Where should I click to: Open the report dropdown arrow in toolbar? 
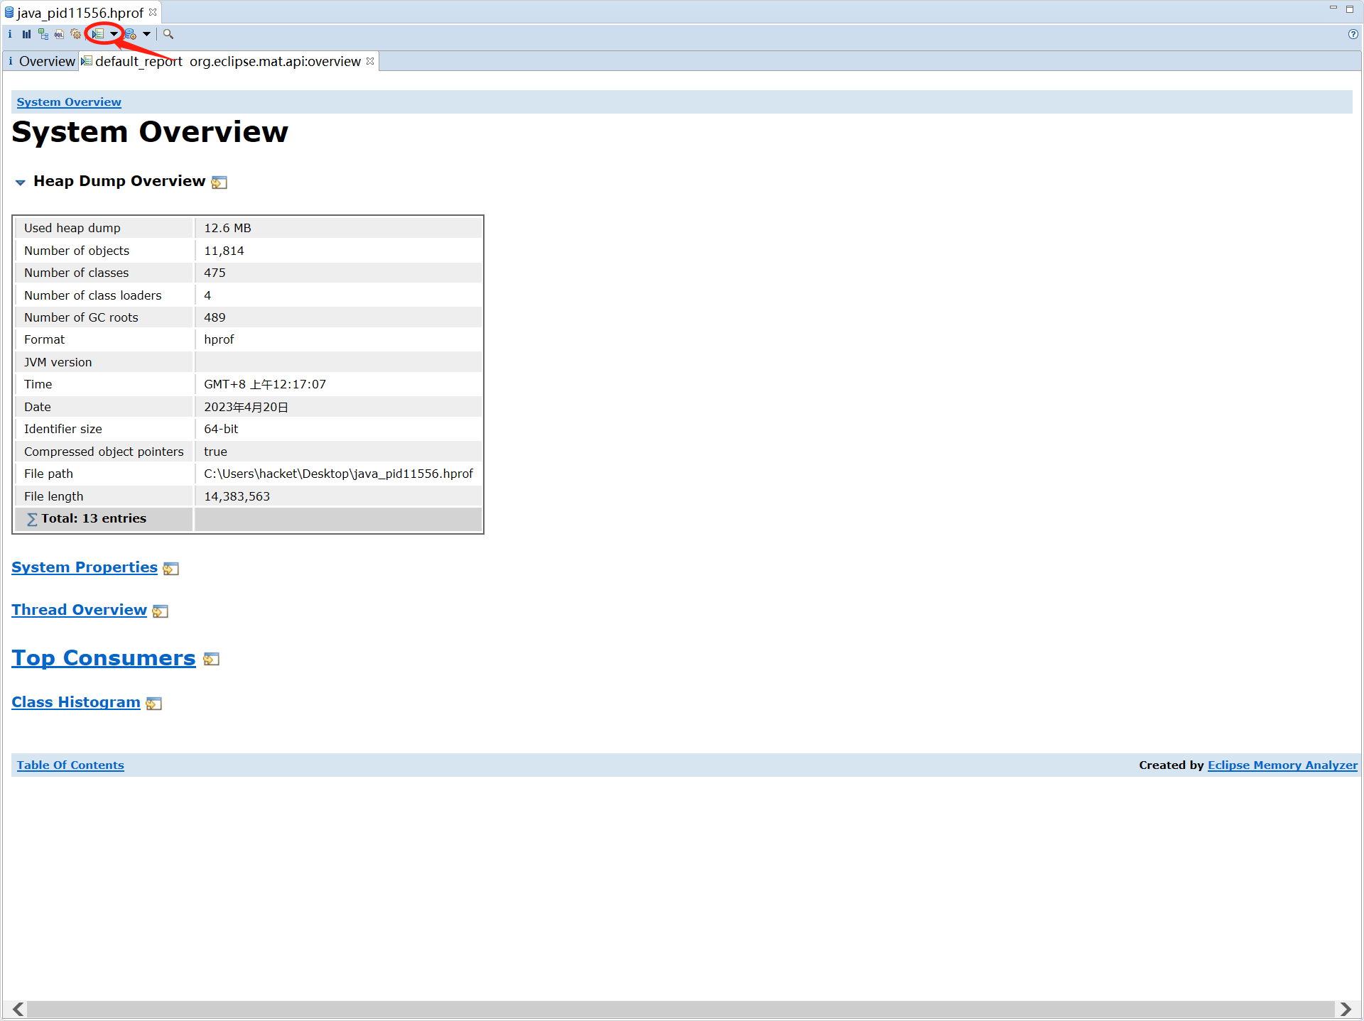(114, 34)
